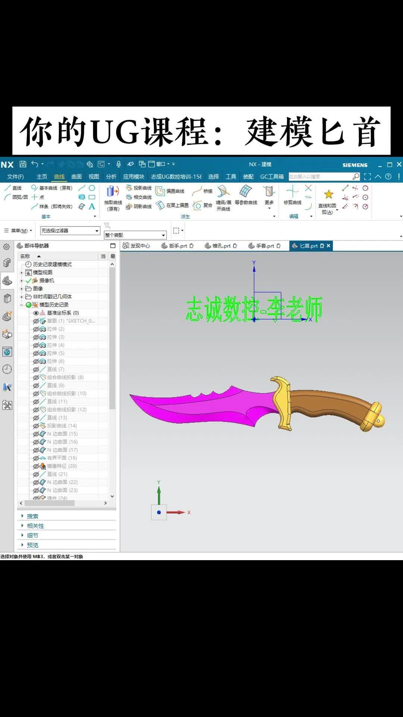Expand the 搜索 section
The height and width of the screenshot is (717, 403).
point(32,516)
